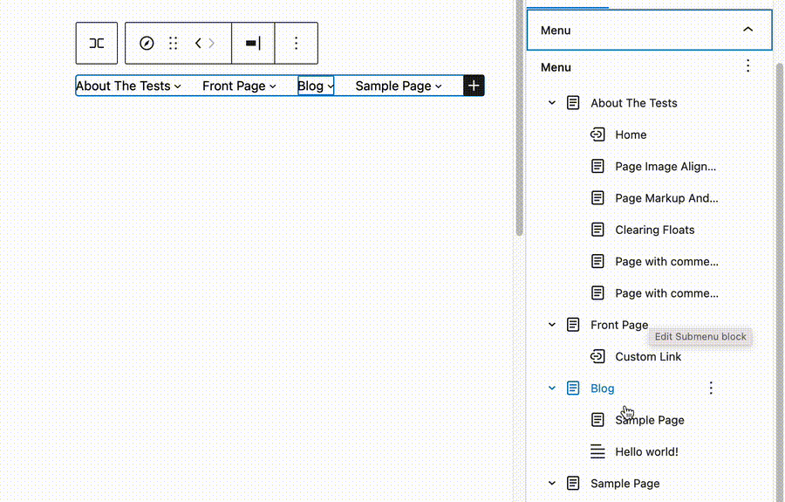Select the parent Navigation block icon
785x502 pixels.
(x=97, y=43)
